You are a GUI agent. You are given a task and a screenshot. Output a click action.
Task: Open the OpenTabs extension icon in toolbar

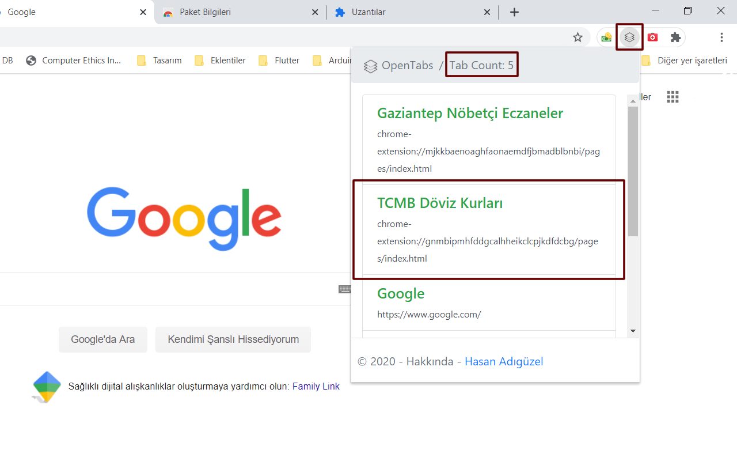click(629, 37)
